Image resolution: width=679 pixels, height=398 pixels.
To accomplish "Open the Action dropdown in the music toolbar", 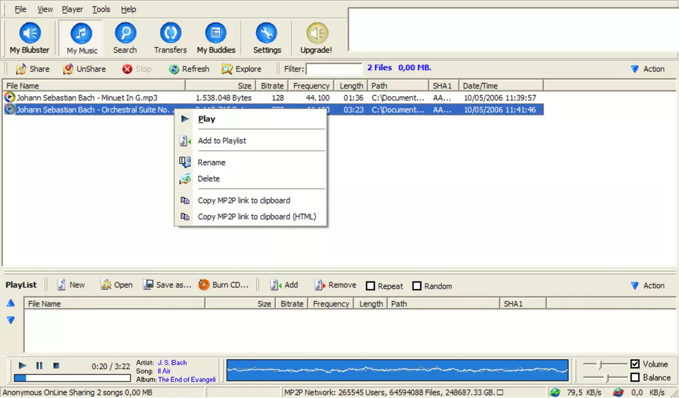I will click(x=648, y=69).
